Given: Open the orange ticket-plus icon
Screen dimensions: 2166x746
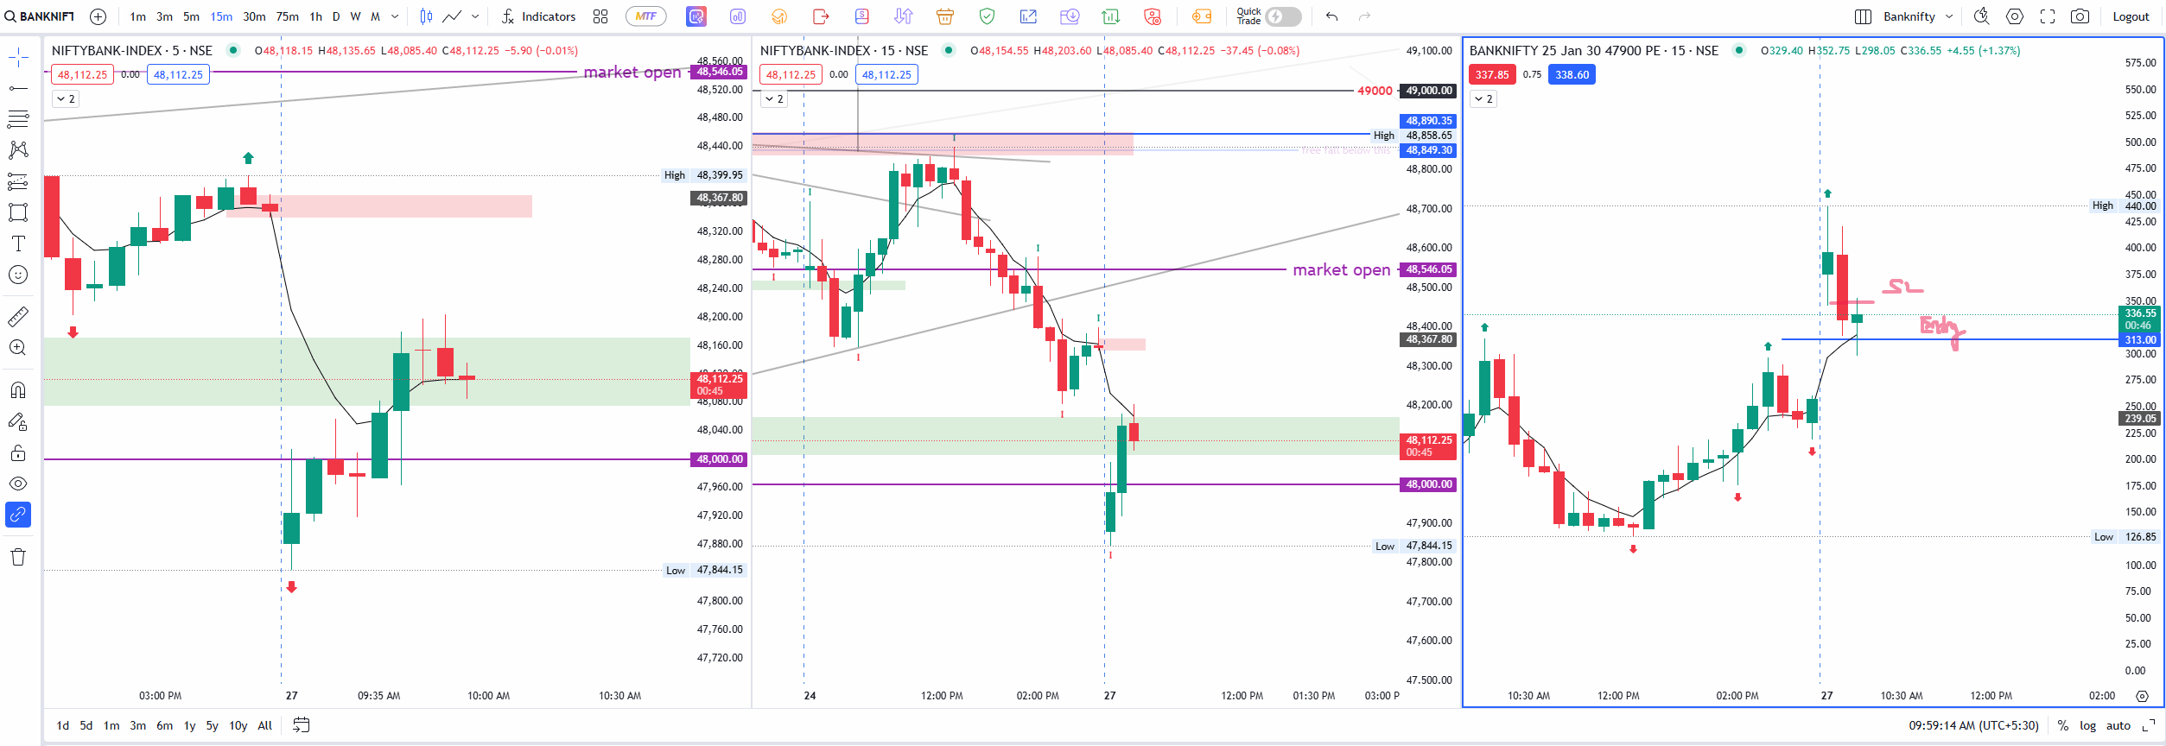Looking at the screenshot, I should pyautogui.click(x=1201, y=16).
